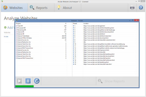Click the Progress column header

tap(28, 24)
